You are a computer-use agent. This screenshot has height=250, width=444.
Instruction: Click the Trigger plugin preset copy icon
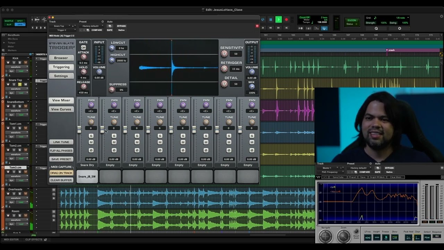88,30
